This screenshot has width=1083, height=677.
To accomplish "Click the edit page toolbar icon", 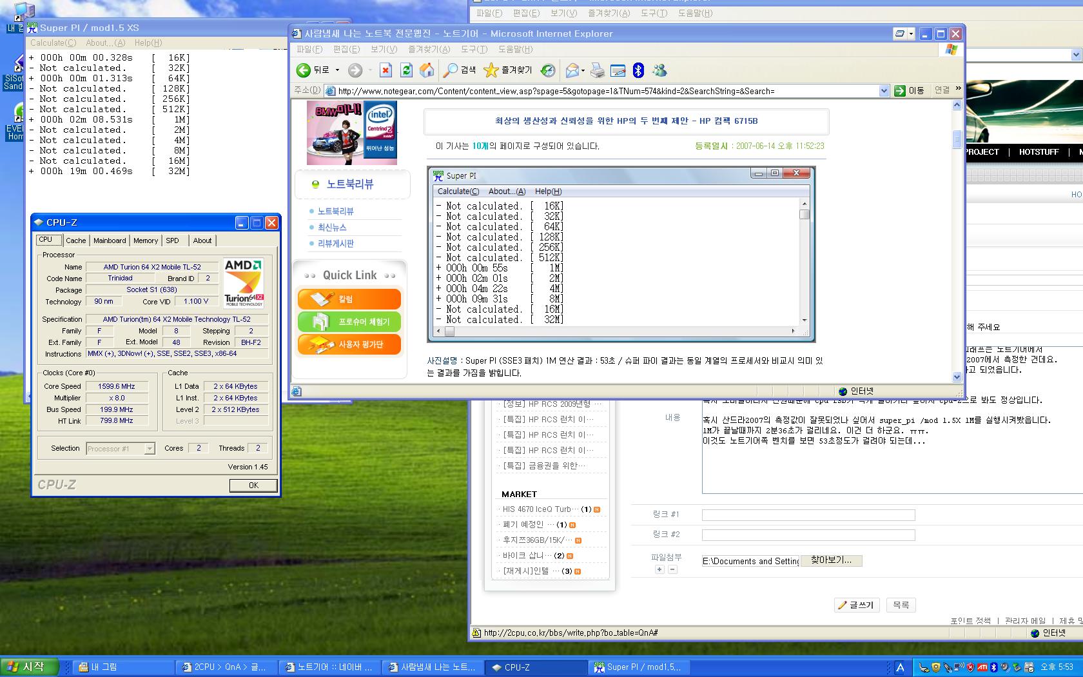I will click(x=618, y=70).
